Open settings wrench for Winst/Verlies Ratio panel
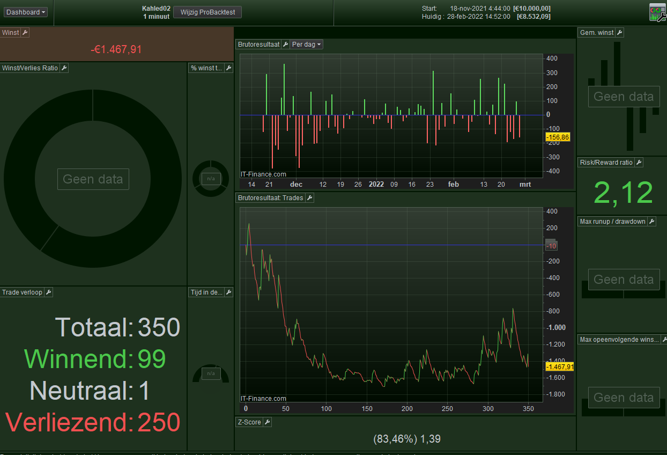This screenshot has height=455, width=667. point(64,68)
